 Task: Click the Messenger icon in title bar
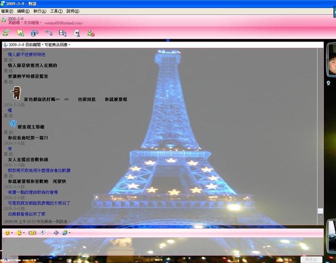tap(3, 4)
